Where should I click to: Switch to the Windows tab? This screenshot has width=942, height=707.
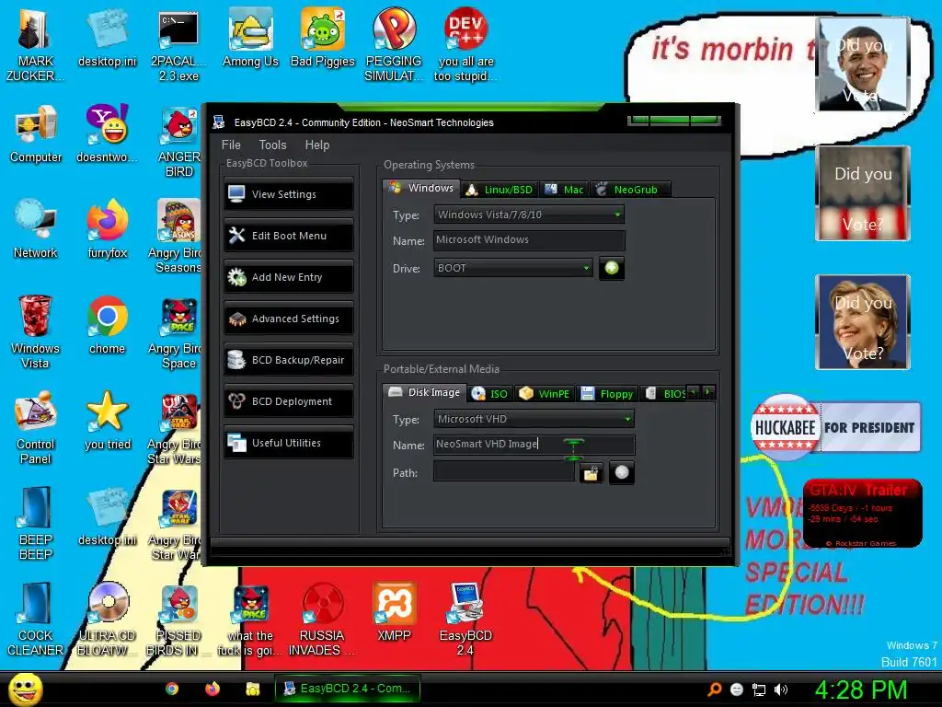click(421, 188)
